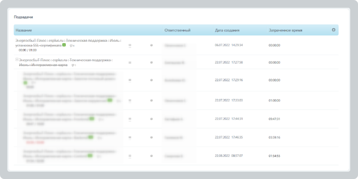Open comments icon on Интерактивная карта task
The height and width of the screenshot is (179, 358).
74,65
